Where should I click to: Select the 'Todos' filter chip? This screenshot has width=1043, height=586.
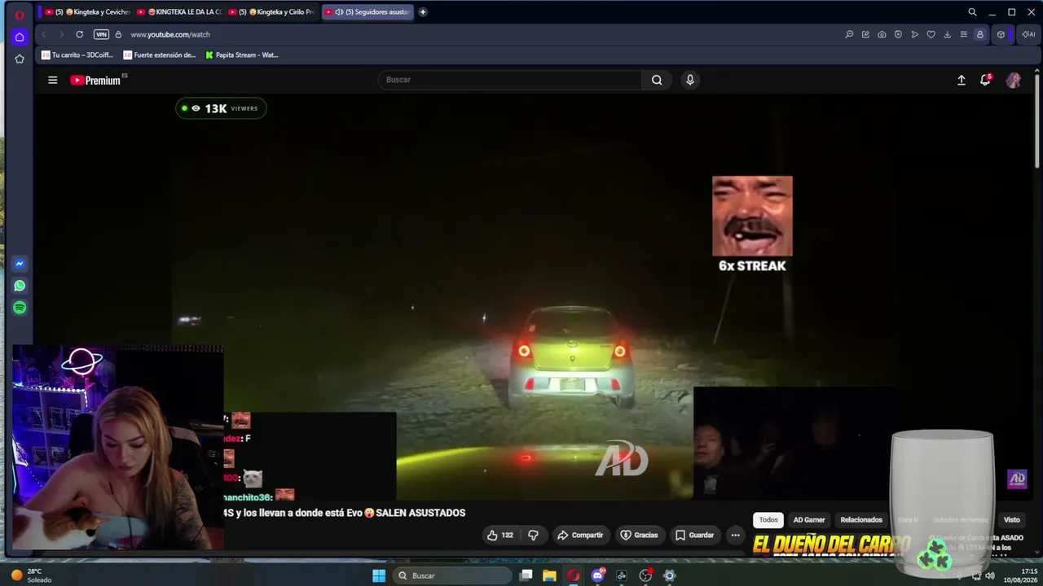click(768, 519)
